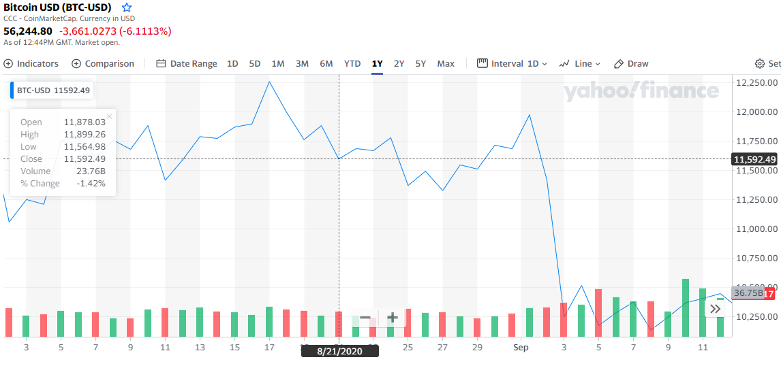
Task: Open the Comparison tool
Action: click(x=103, y=63)
